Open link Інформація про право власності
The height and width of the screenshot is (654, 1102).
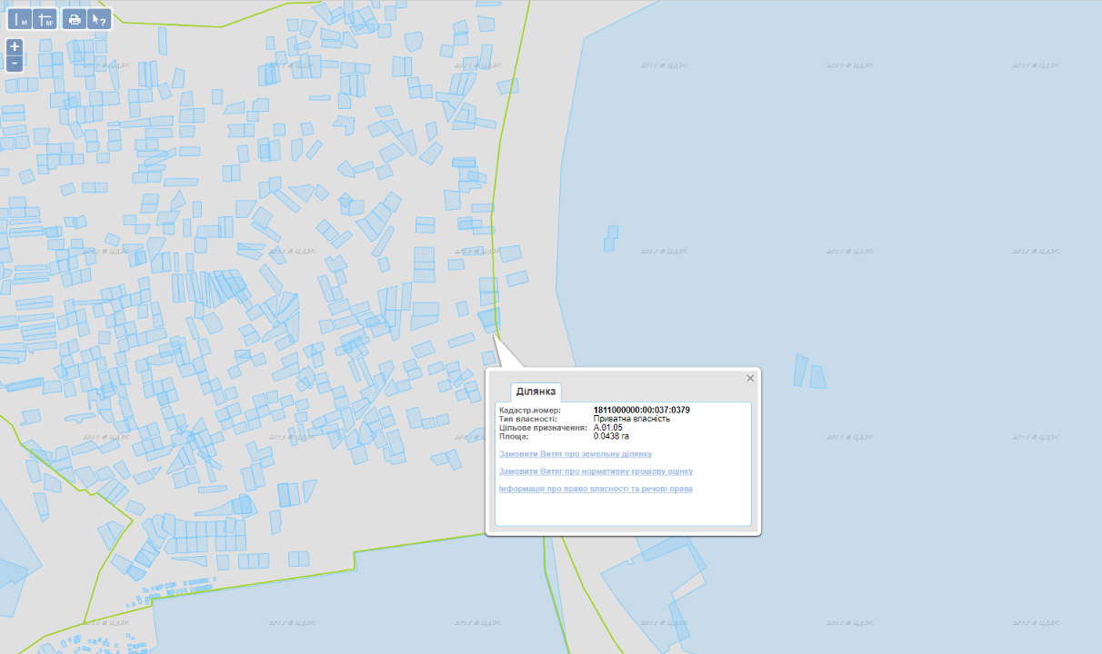point(596,489)
